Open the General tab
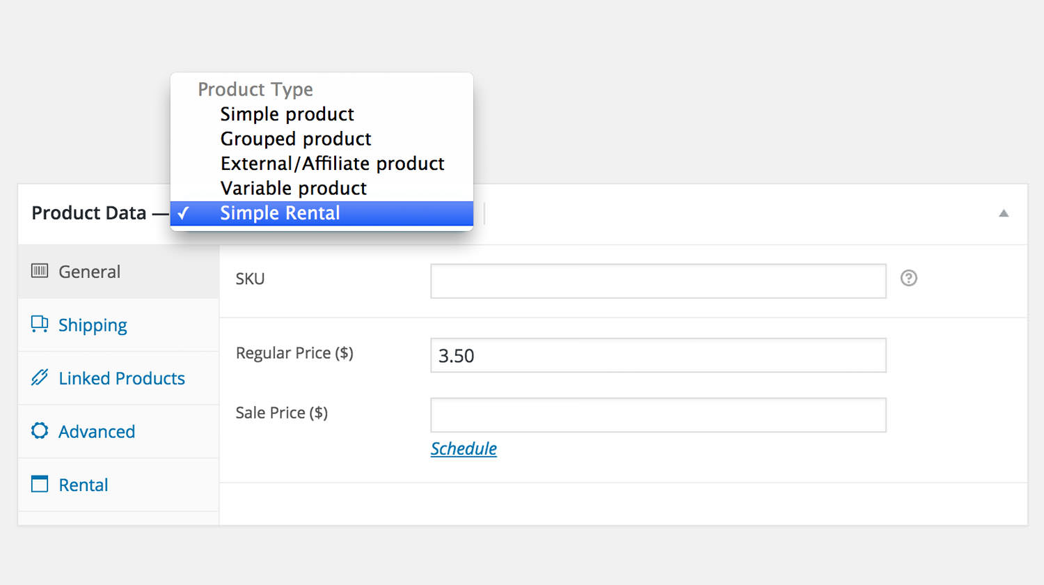The width and height of the screenshot is (1044, 585). pos(118,272)
